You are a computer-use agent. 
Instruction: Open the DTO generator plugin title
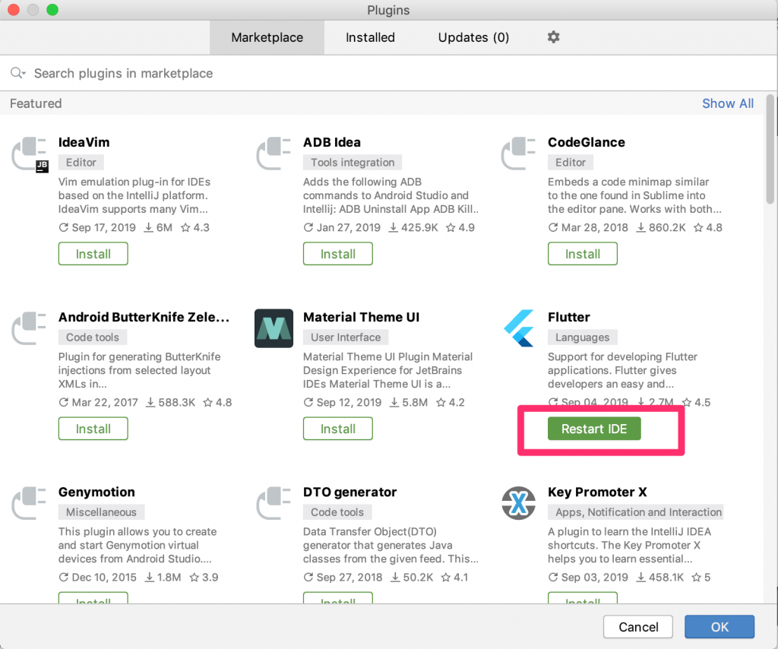349,492
